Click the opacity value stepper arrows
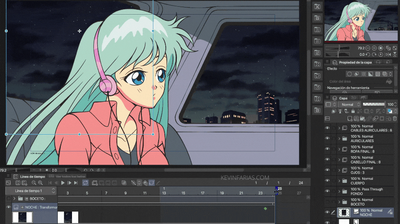This screenshot has width=400, height=224. point(396,104)
